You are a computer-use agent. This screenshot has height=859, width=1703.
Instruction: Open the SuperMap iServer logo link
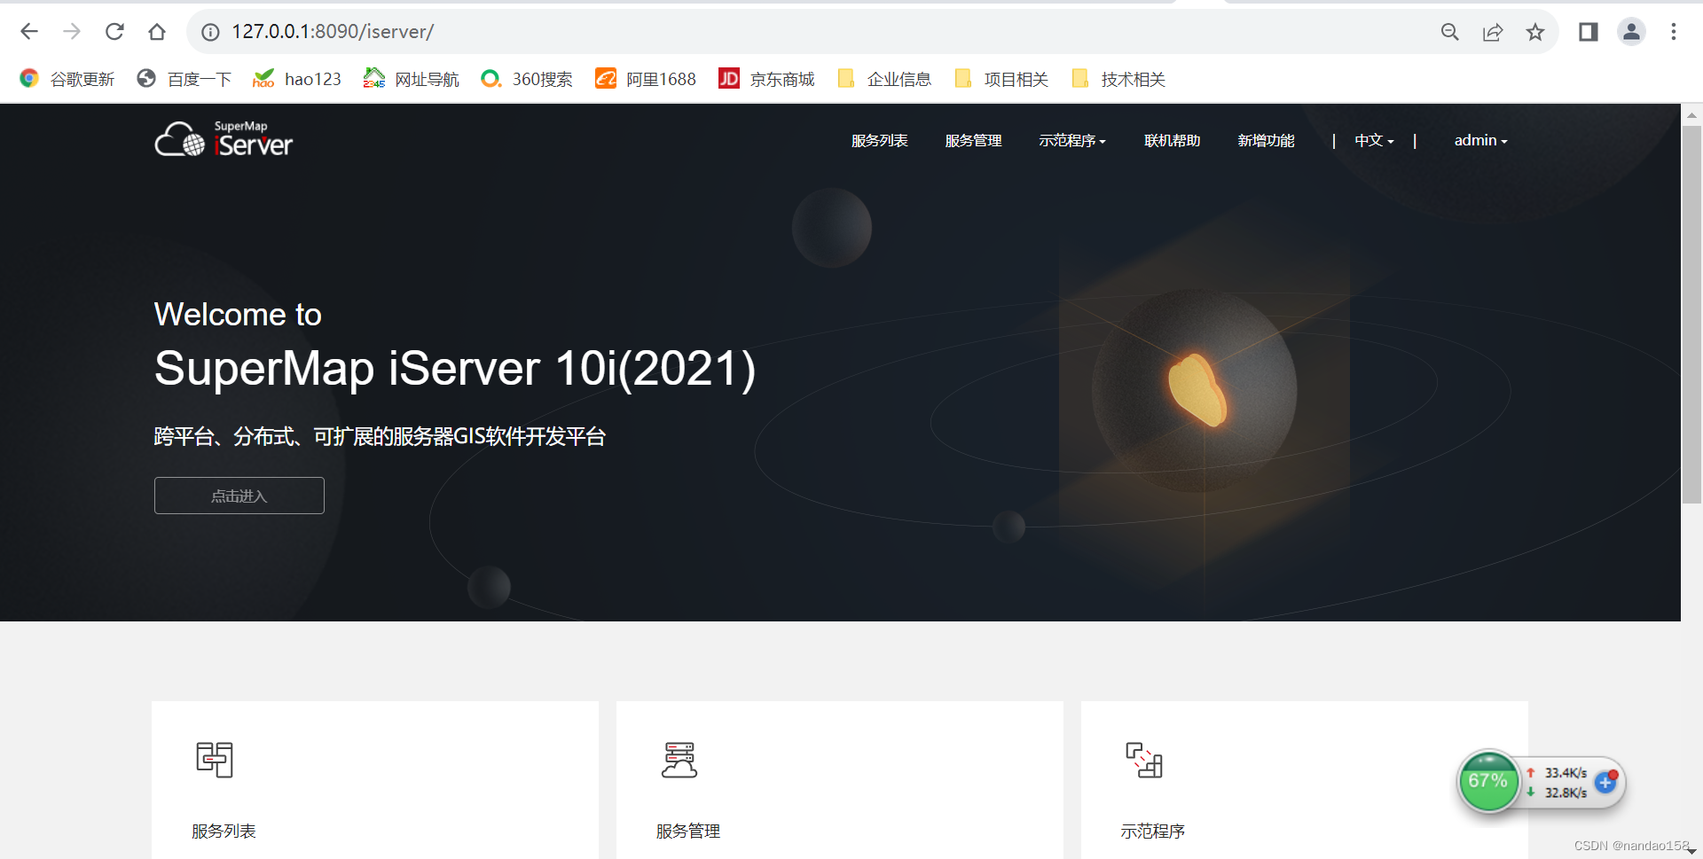tap(224, 139)
